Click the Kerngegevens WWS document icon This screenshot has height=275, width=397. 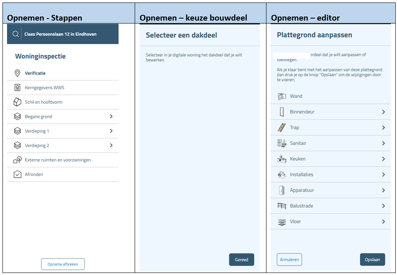(x=16, y=87)
